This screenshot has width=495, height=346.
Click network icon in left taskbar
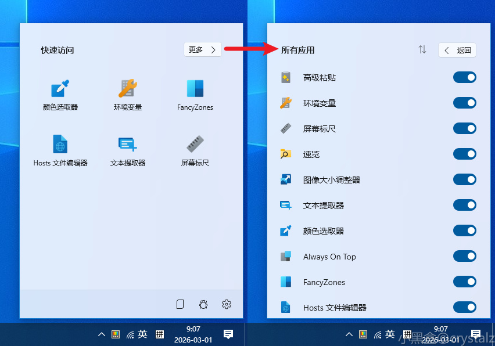(130, 334)
